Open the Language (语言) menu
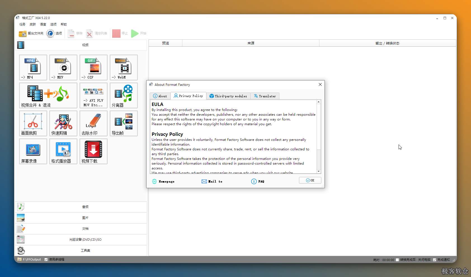This screenshot has height=277, width=471. (x=43, y=24)
